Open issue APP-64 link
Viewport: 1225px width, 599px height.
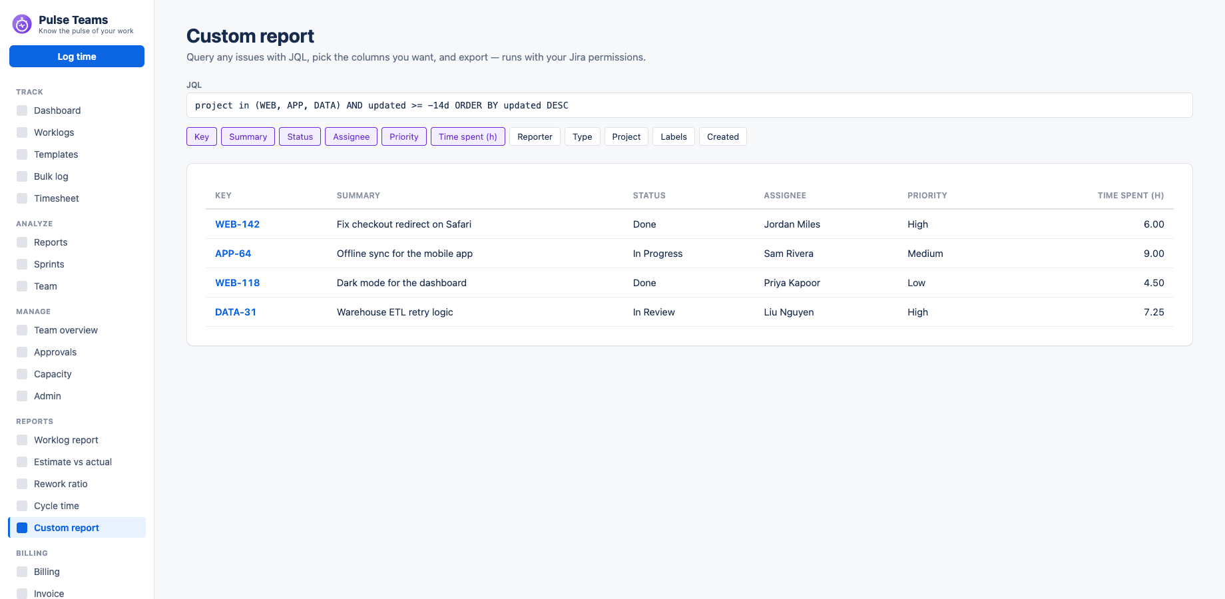coord(233,254)
